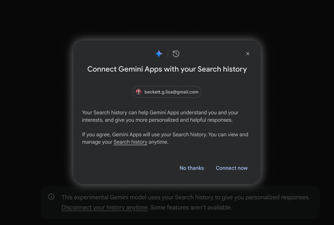
Task: Click the blue Gemini sparkle icon
Action: point(159,54)
